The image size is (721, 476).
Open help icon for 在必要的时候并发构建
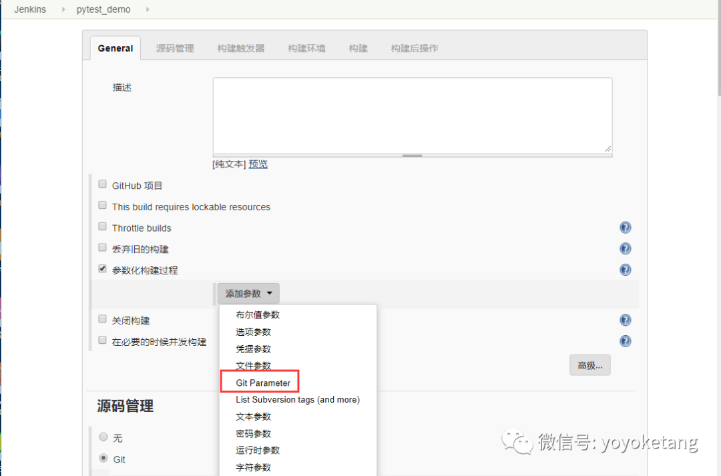pyautogui.click(x=625, y=341)
